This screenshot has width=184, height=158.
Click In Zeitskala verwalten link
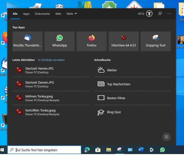pyautogui.click(x=51, y=60)
